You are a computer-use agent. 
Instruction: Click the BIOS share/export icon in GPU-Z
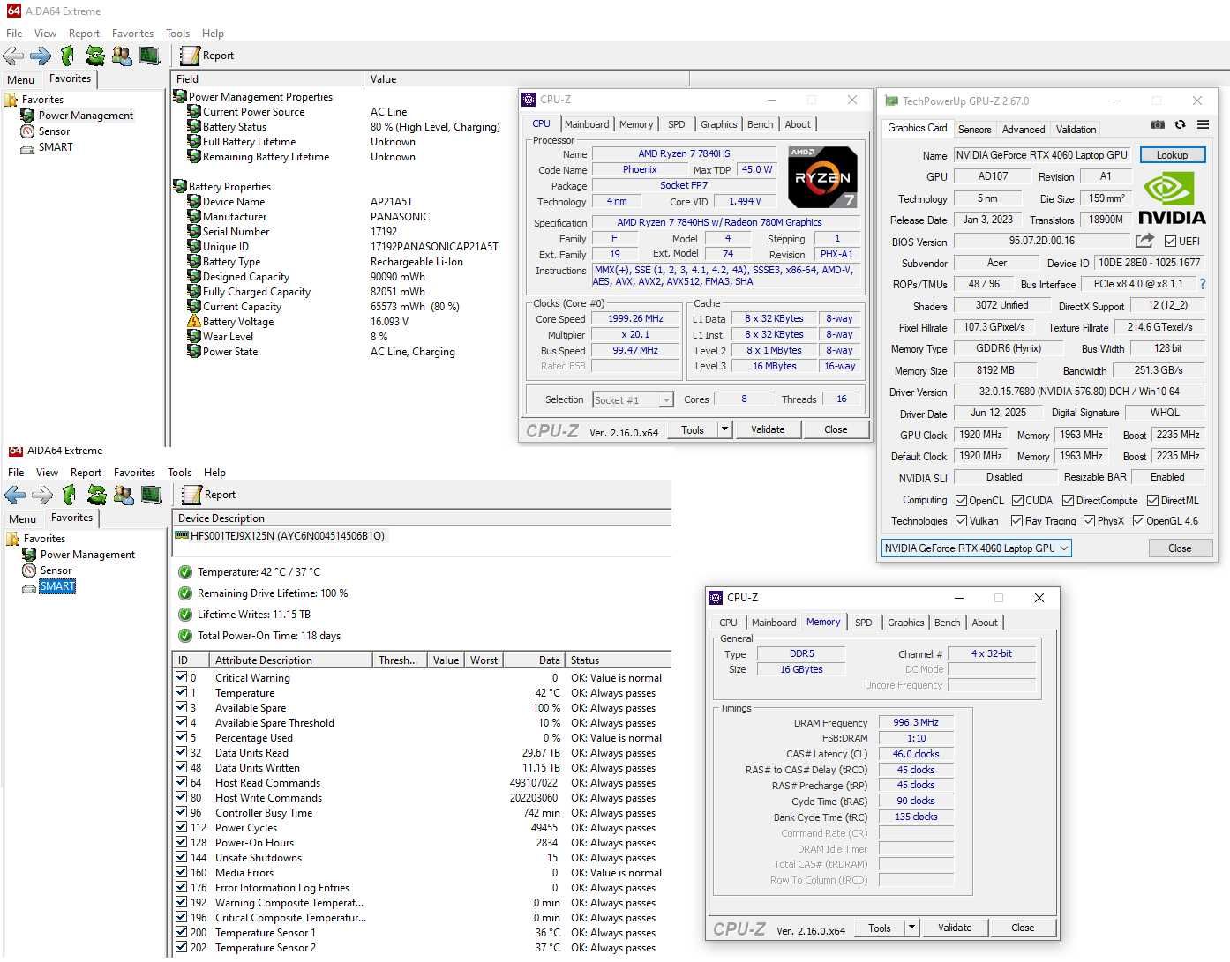(x=1144, y=240)
